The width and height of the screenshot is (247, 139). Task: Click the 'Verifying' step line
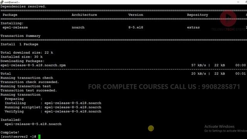click(x=53, y=112)
